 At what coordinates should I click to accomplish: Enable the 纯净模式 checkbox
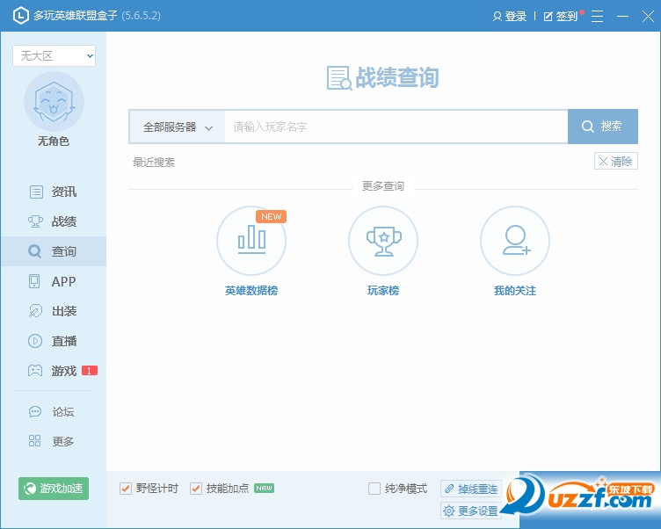pos(374,489)
